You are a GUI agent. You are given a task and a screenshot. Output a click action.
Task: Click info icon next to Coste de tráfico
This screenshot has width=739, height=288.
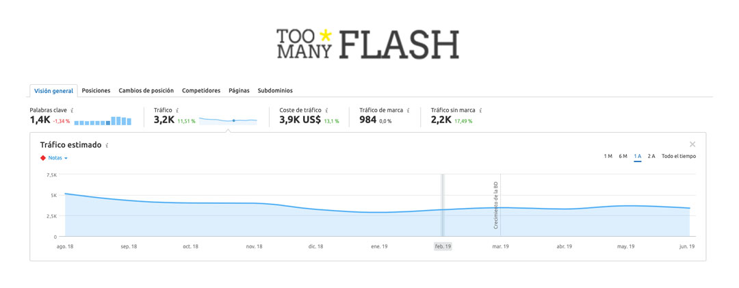click(326, 110)
